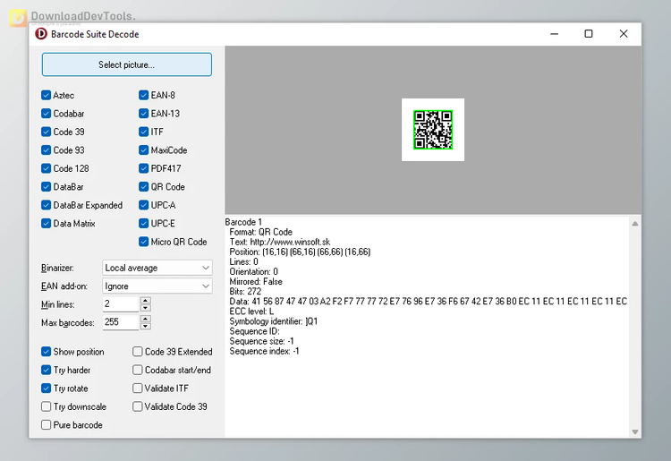Check the Pure barcode option
The image size is (671, 461).
[x=47, y=425]
